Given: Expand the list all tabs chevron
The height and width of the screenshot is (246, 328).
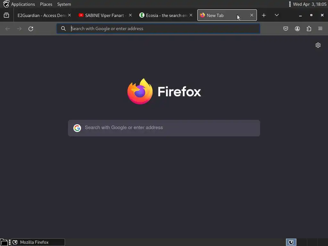Looking at the screenshot, I should pyautogui.click(x=276, y=15).
